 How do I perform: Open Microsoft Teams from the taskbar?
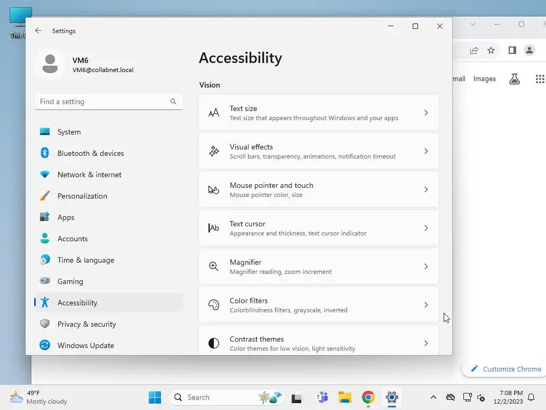click(322, 397)
